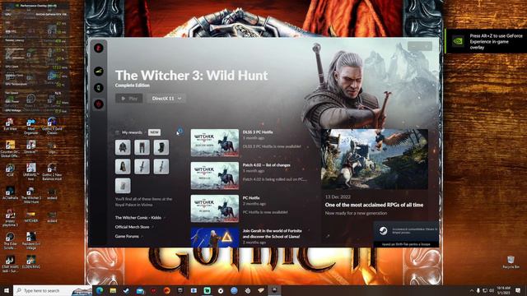Image resolution: width=527 pixels, height=296 pixels.
Task: Open The Elder Scrolls desktop shortcut
Action: click(x=10, y=241)
